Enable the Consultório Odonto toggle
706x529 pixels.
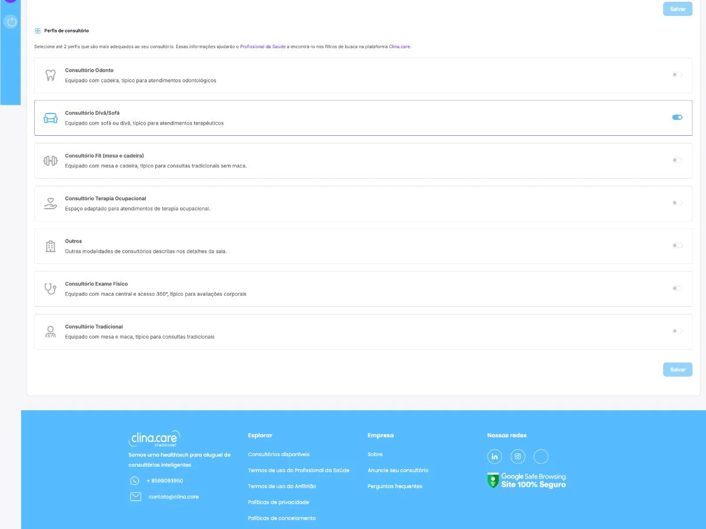tap(677, 75)
